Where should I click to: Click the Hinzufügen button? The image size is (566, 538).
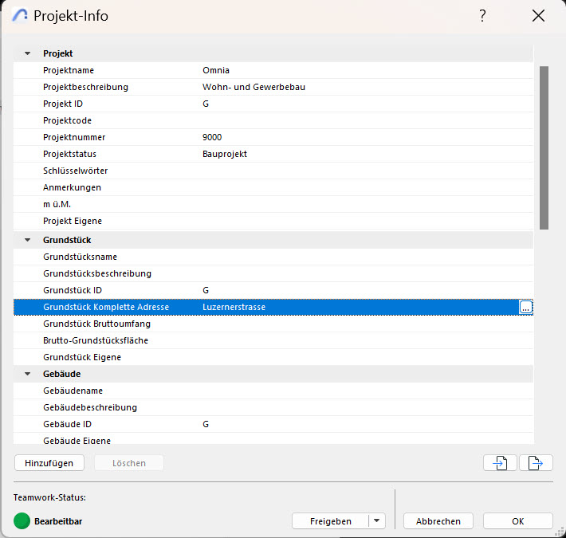tap(49, 463)
